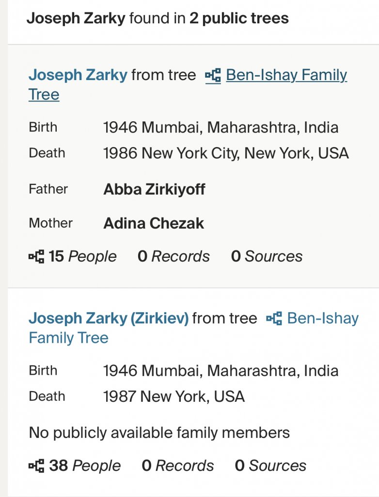Screen dimensions: 379x497
Task: Click the tree icon after Joseph Zarky (Zirkiev)
Action: [274, 318]
